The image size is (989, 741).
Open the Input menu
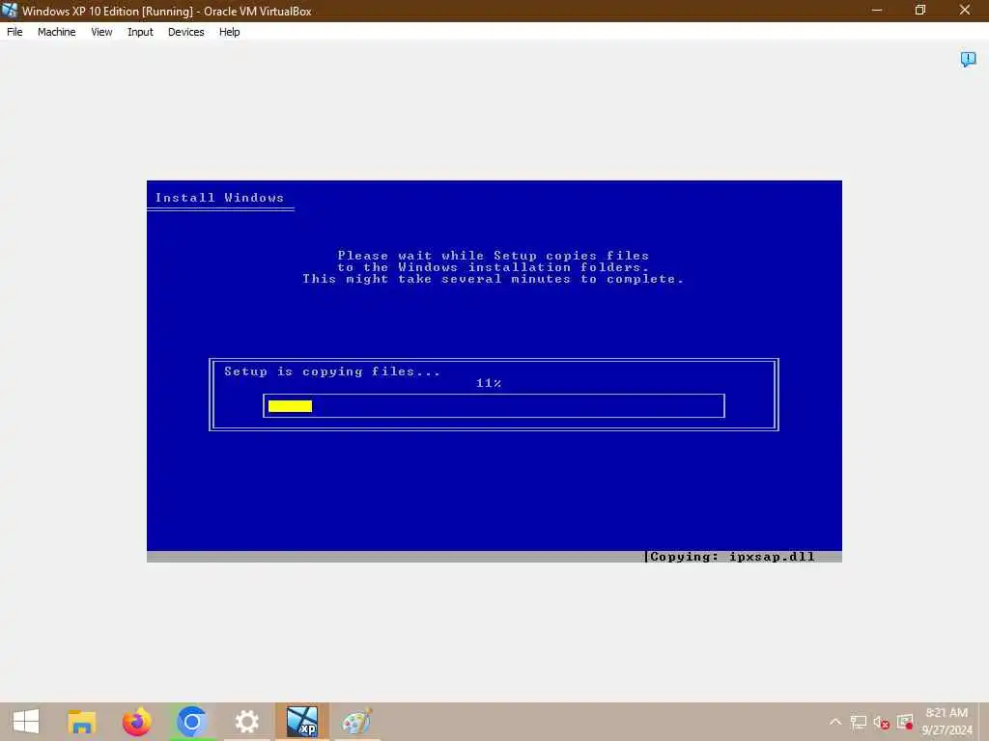click(140, 32)
